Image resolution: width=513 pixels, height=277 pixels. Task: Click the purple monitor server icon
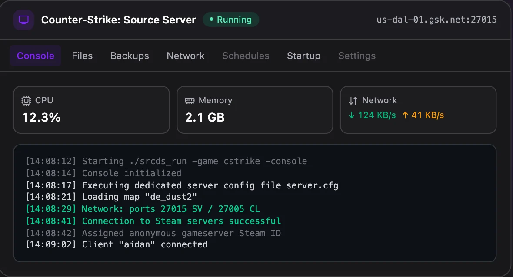[x=23, y=20]
